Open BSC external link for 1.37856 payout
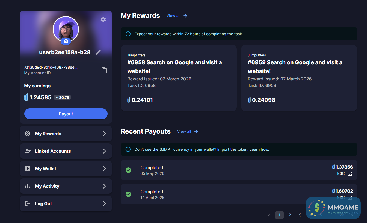367x223 pixels. (x=350, y=174)
